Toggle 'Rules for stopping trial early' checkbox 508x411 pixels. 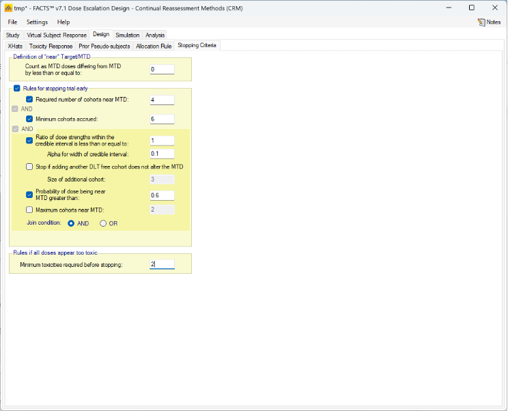[17, 88]
